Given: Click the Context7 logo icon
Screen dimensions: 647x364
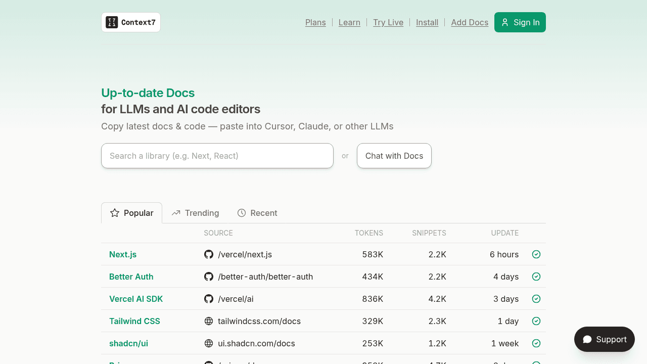Looking at the screenshot, I should [112, 22].
